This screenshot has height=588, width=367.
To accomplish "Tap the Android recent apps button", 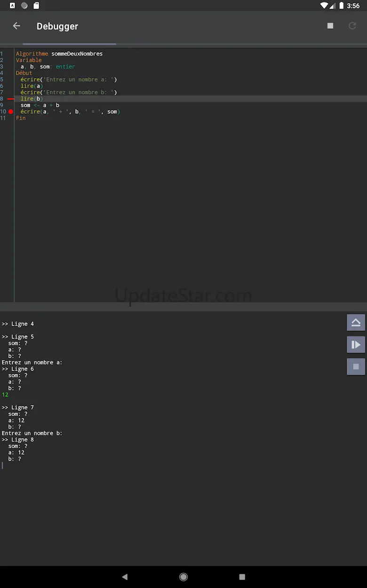I will coord(242,577).
